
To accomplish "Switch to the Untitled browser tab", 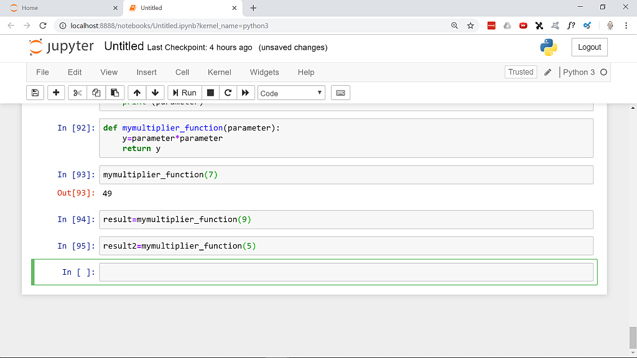I will point(183,8).
